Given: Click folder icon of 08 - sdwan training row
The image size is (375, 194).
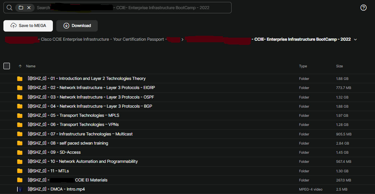Looking at the screenshot, I should (20, 143).
